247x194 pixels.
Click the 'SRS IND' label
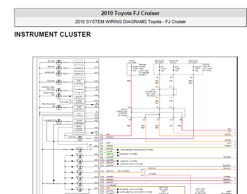pos(51,61)
